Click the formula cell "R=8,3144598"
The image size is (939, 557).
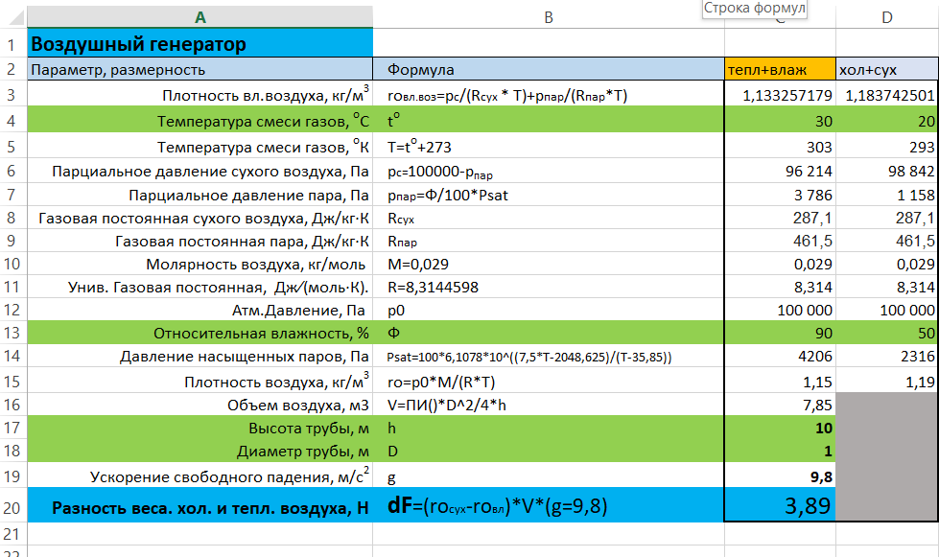click(549, 287)
